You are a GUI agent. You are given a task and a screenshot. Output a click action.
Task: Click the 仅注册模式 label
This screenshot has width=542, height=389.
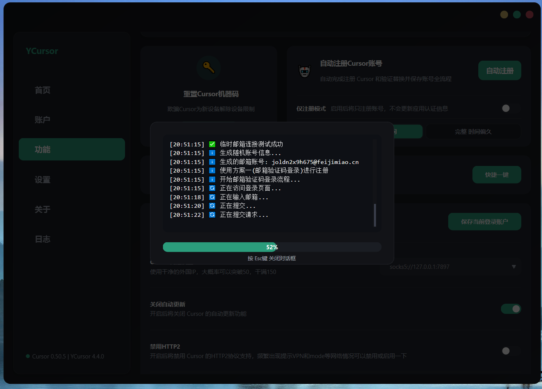[x=311, y=109]
